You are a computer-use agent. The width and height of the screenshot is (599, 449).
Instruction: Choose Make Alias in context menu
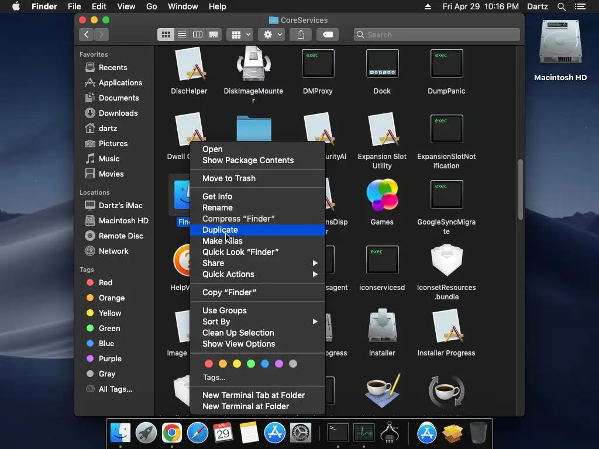click(258, 241)
